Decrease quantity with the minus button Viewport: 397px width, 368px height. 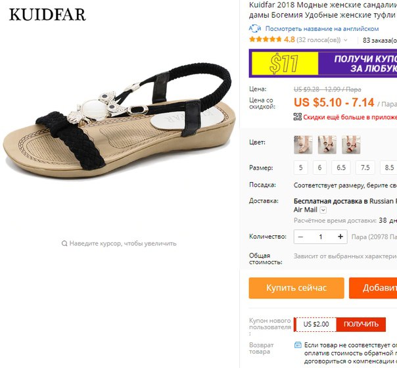click(300, 237)
